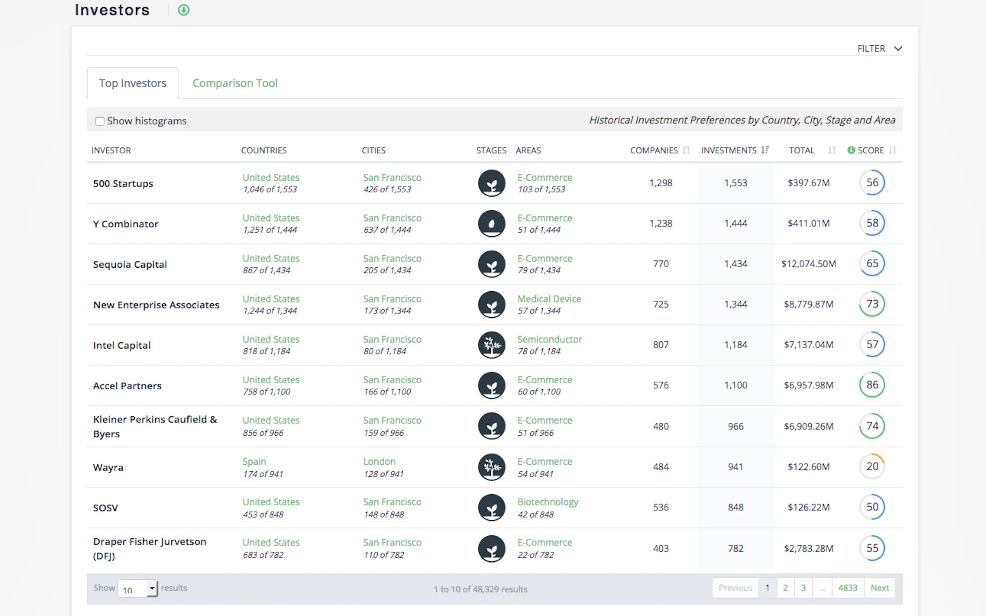This screenshot has height=616, width=986.
Task: Sort by the Score column arrows
Action: click(x=893, y=150)
